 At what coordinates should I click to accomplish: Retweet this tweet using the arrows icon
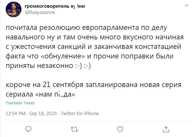tap(74, 129)
